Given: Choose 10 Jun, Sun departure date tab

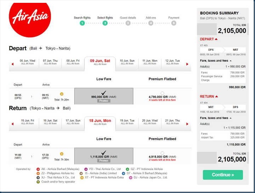Looking at the screenshot, I should point(127,62).
